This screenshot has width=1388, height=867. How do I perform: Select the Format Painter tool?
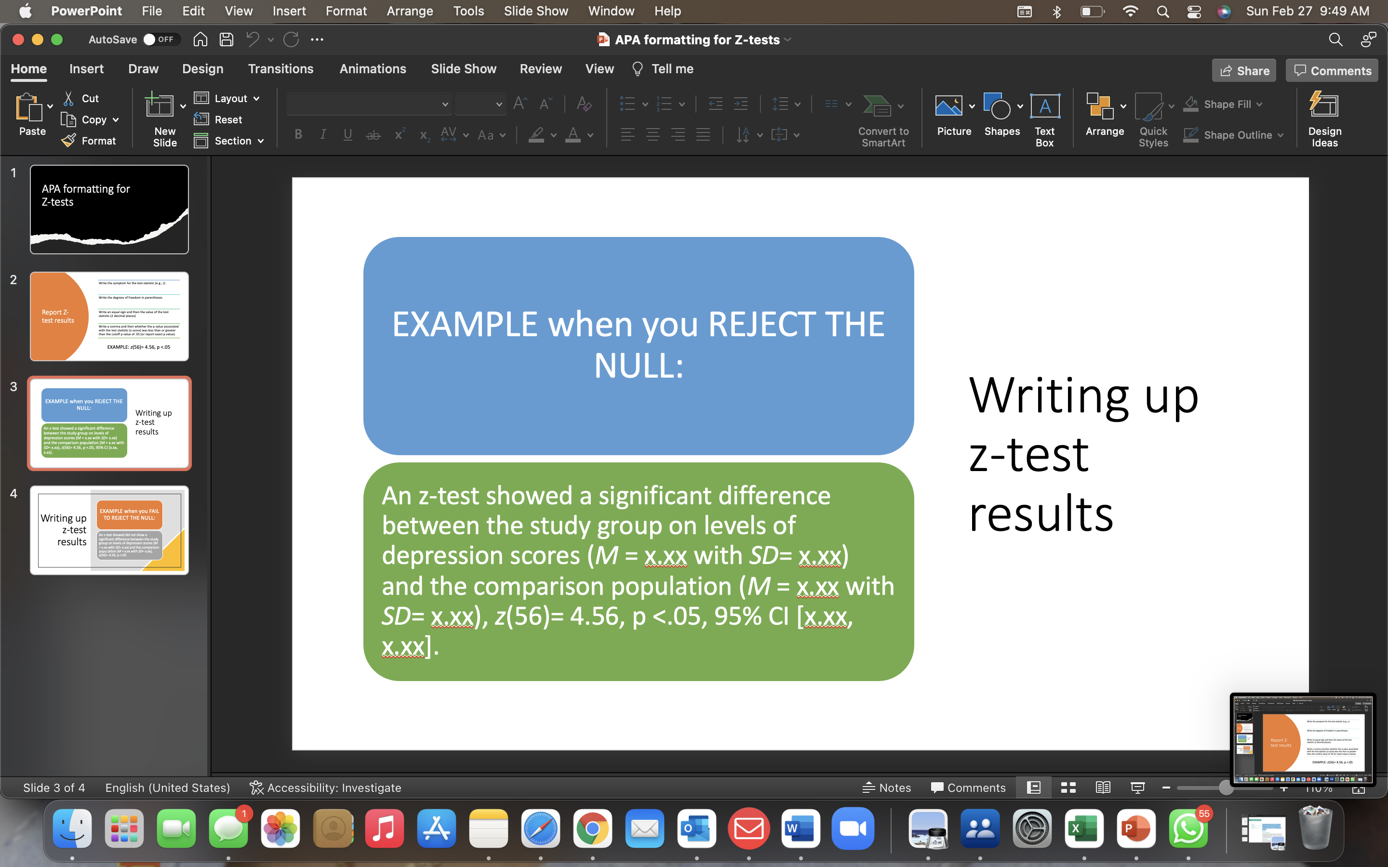[x=90, y=141]
